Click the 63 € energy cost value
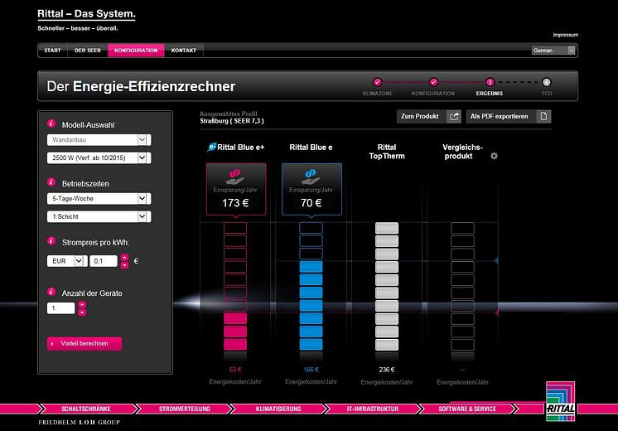The image size is (618, 431). (x=235, y=370)
